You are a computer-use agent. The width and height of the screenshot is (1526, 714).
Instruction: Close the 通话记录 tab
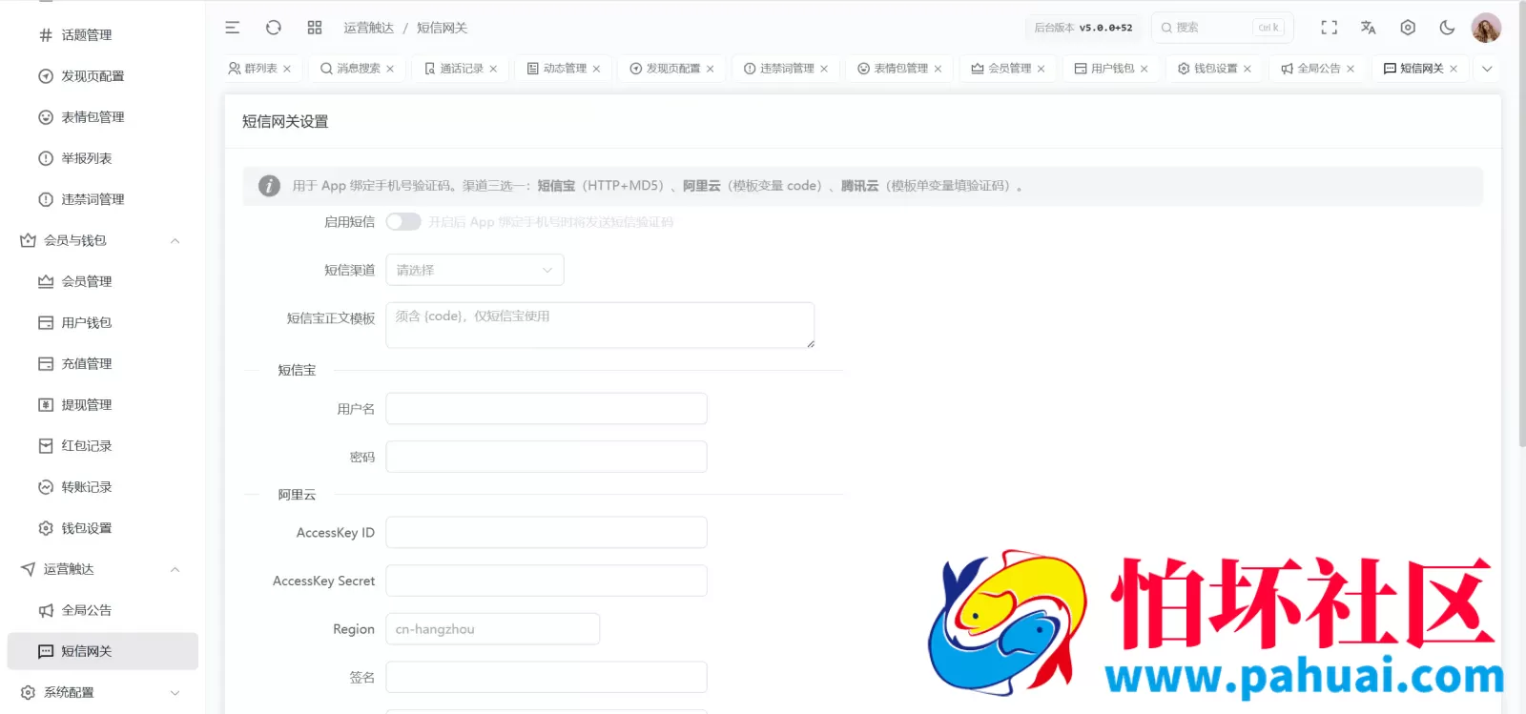point(493,69)
